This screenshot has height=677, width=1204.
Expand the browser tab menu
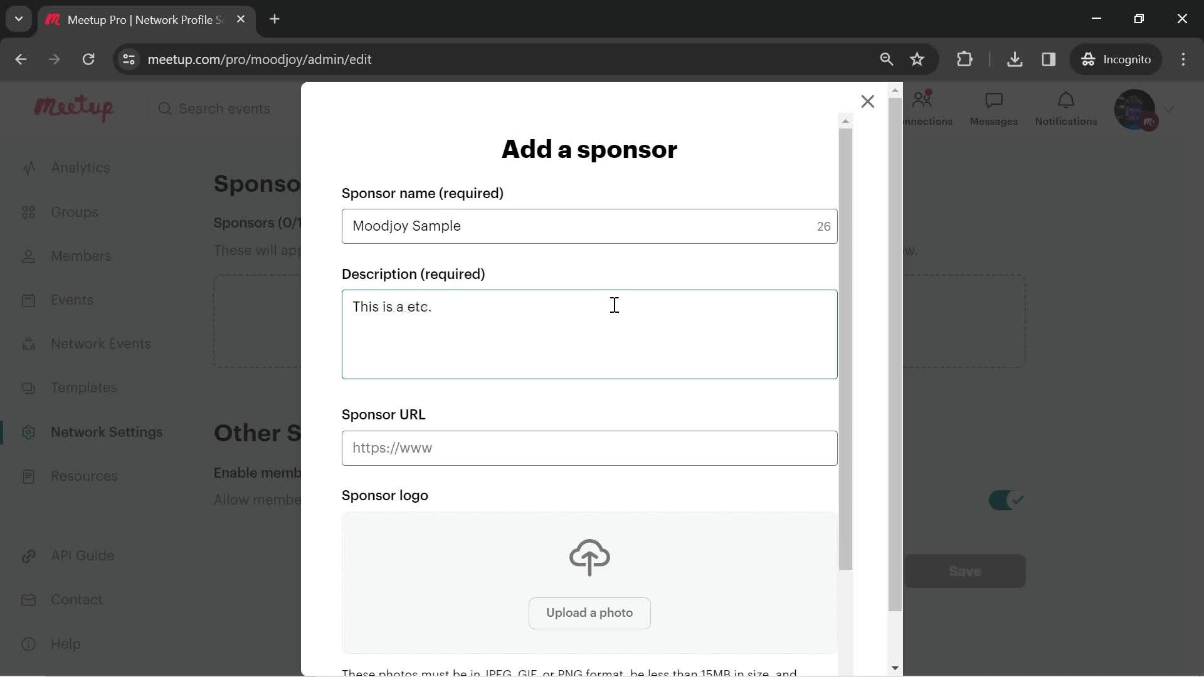click(x=18, y=19)
